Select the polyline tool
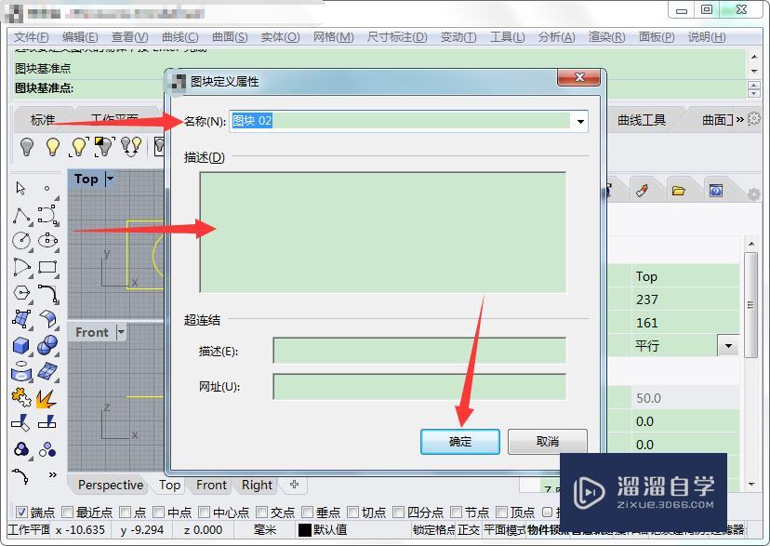Image resolution: width=770 pixels, height=546 pixels. pyautogui.click(x=21, y=215)
